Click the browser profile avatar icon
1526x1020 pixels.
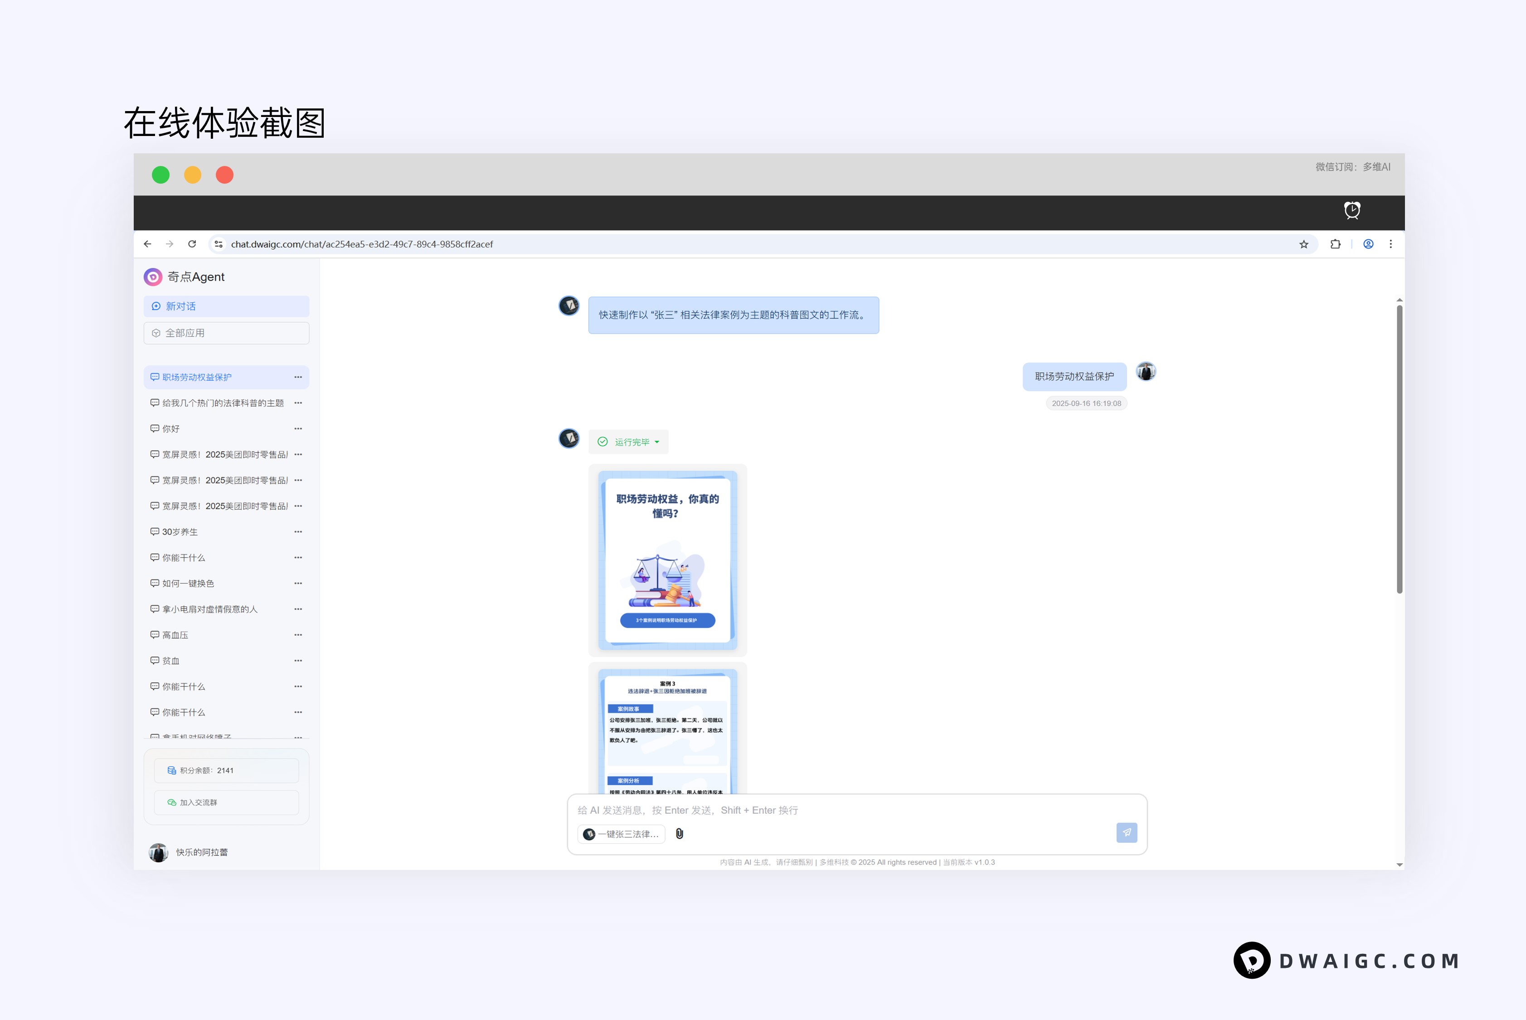click(x=1368, y=244)
